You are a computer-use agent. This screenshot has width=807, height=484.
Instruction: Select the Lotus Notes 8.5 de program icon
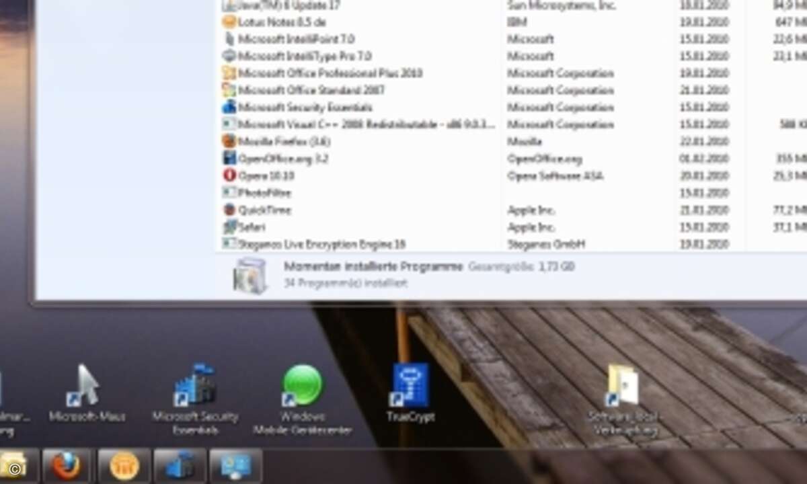click(x=229, y=22)
